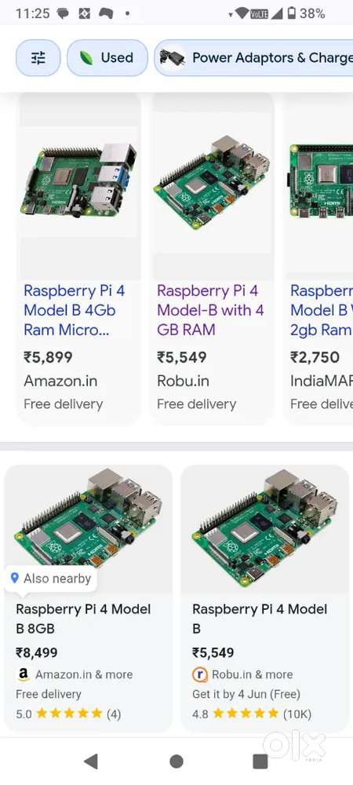Select Power Adaptors & Chargers filter chip

tap(254, 58)
